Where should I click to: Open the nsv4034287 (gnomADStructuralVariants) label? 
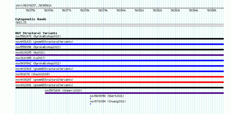point(44,80)
